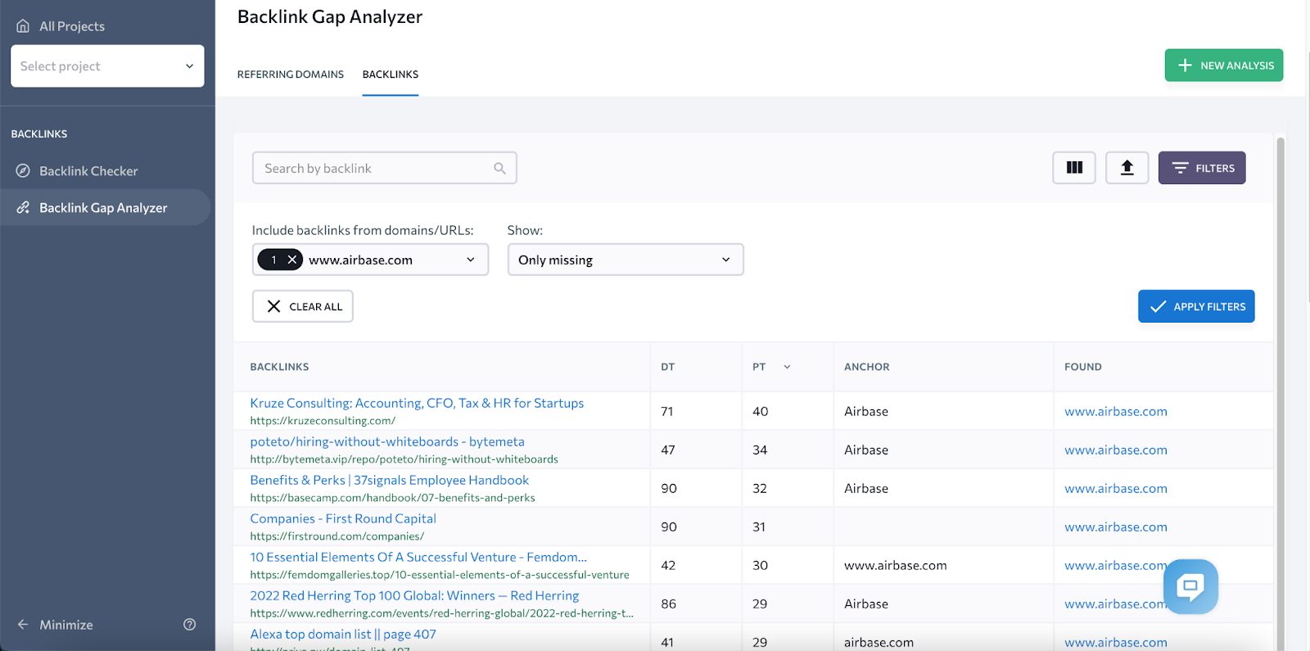Open the Only missing dropdown
This screenshot has height=651, width=1310.
(x=626, y=260)
